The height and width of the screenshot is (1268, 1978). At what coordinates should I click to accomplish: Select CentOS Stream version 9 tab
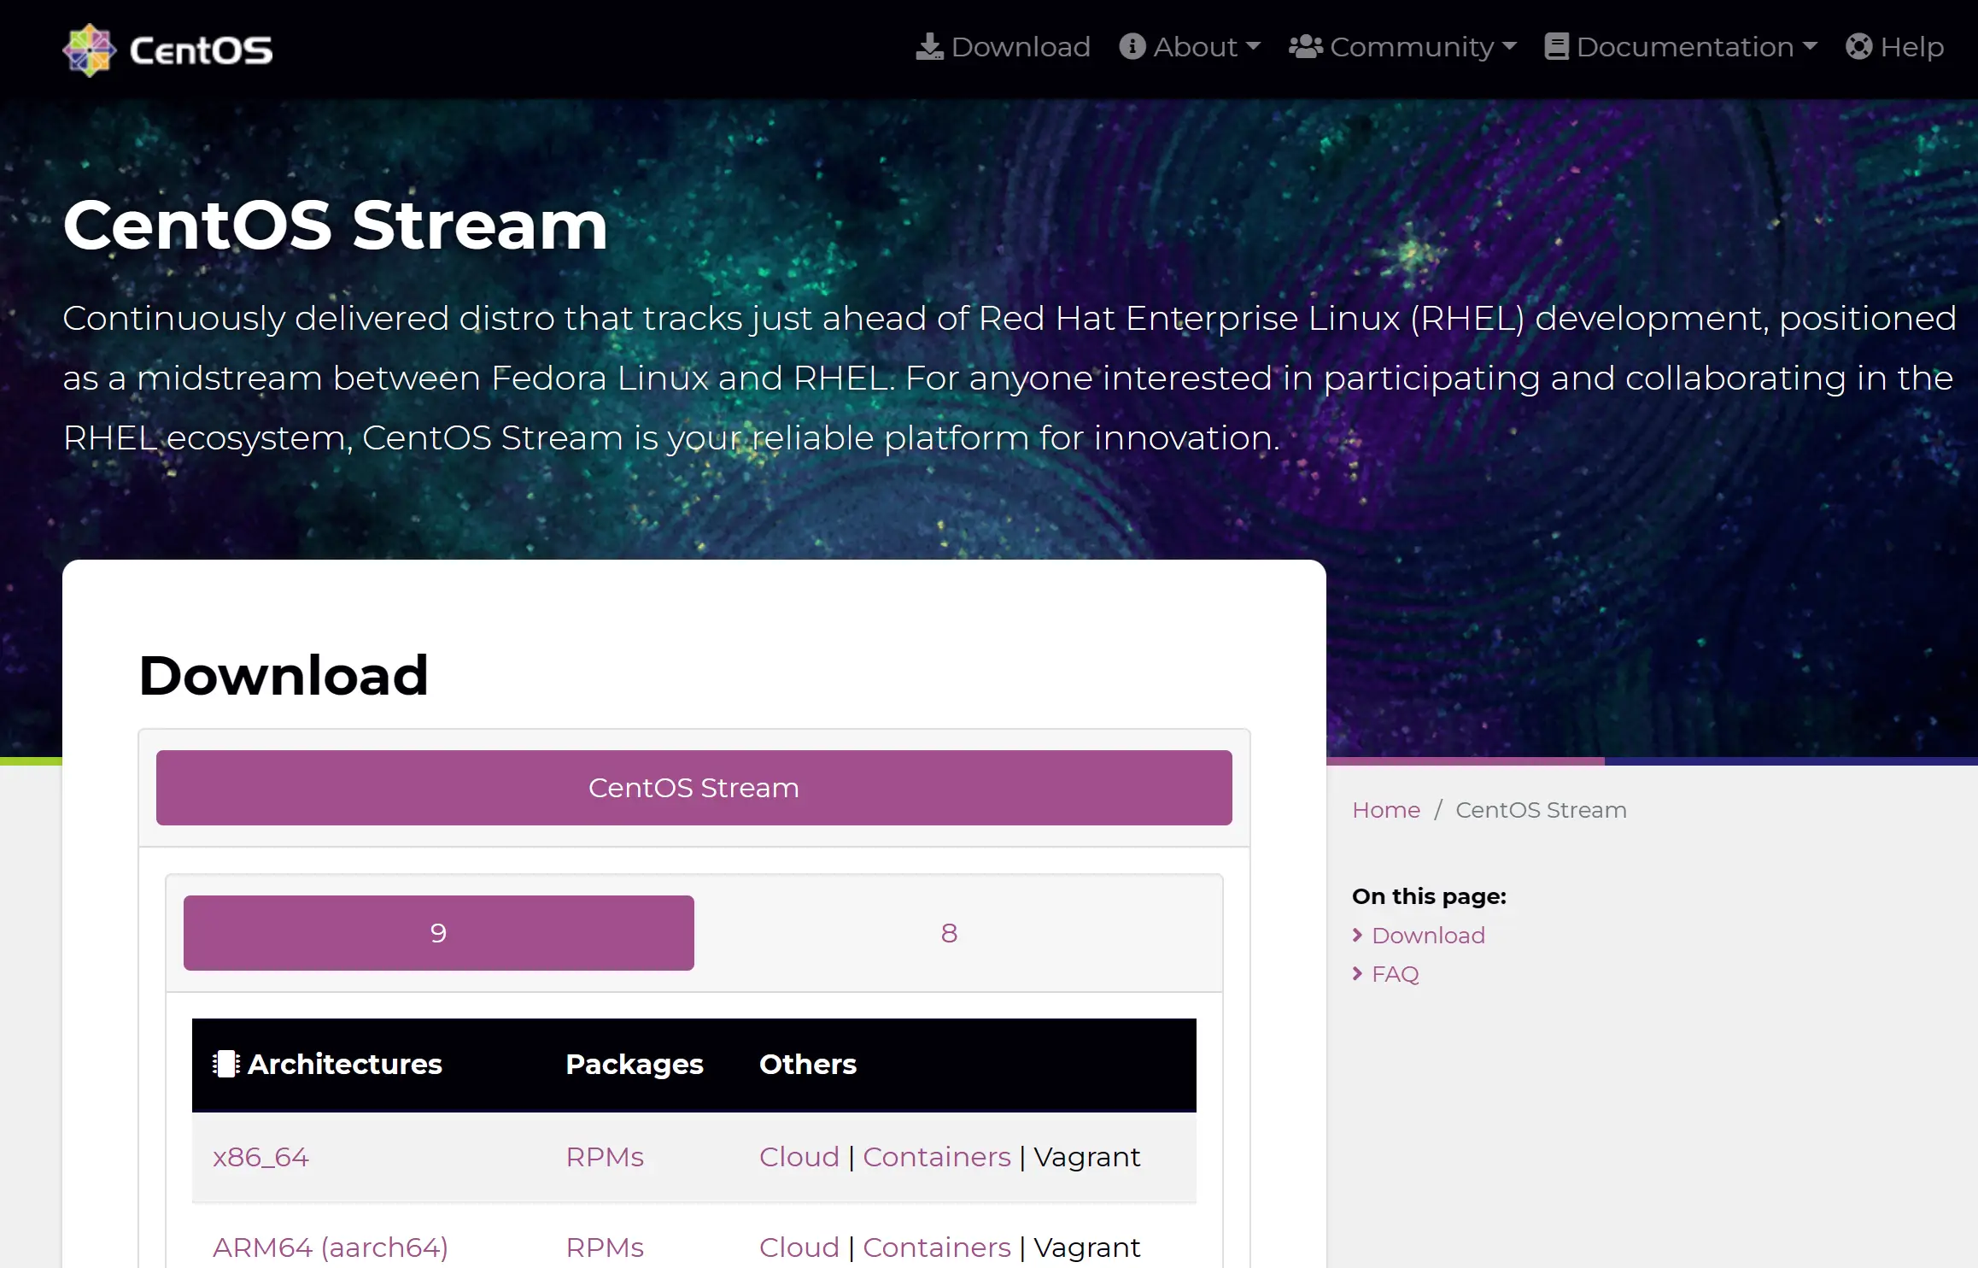click(438, 932)
